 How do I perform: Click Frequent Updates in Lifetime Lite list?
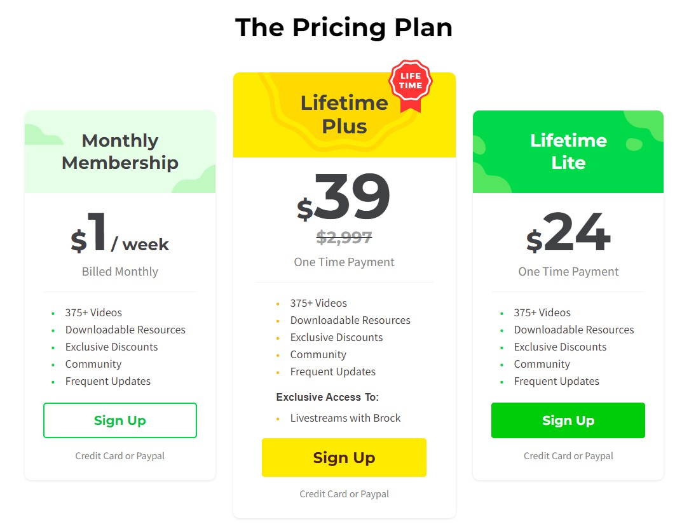tap(556, 381)
